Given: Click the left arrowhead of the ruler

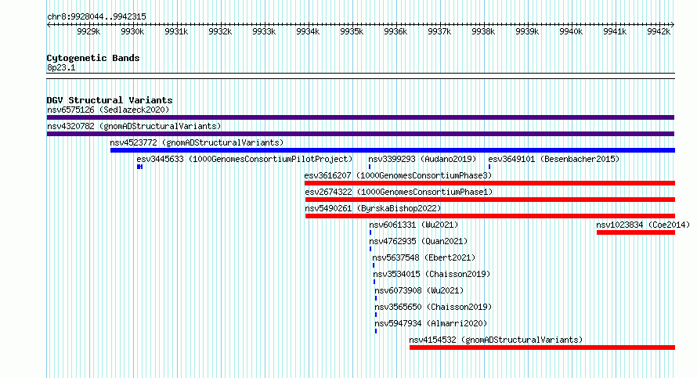Looking at the screenshot, I should (x=49, y=25).
